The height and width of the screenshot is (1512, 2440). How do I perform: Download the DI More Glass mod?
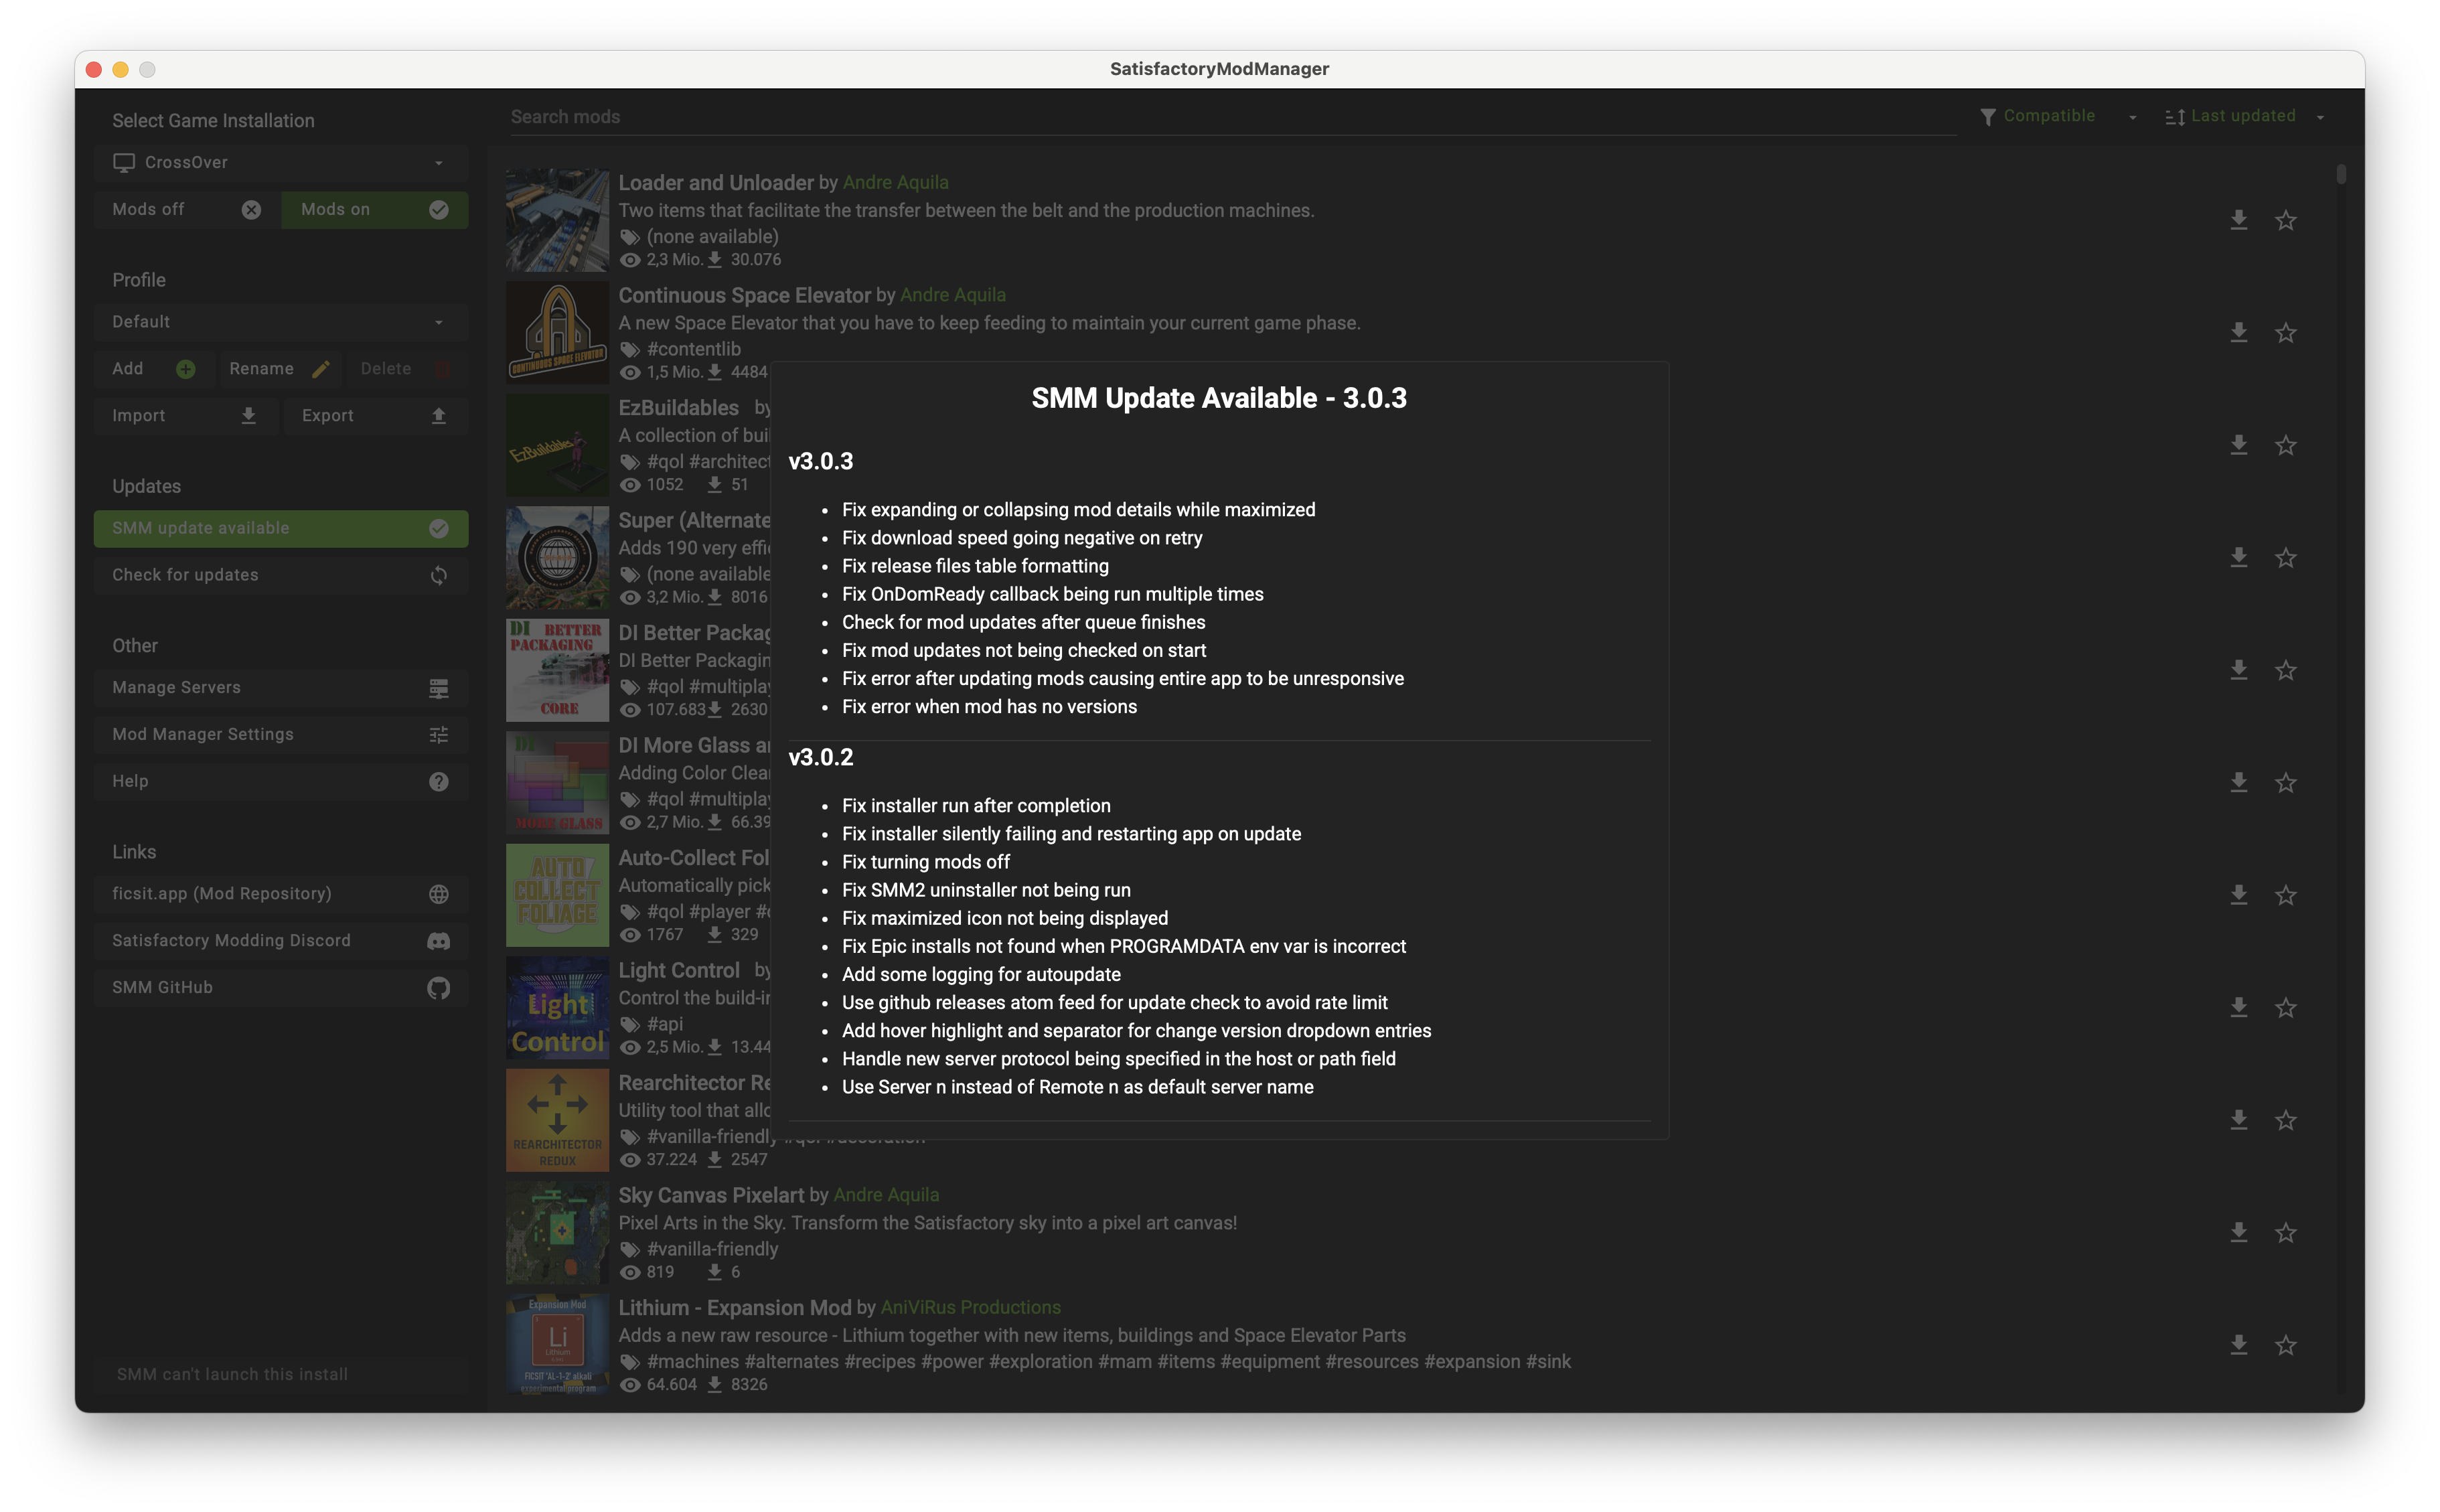(2238, 782)
